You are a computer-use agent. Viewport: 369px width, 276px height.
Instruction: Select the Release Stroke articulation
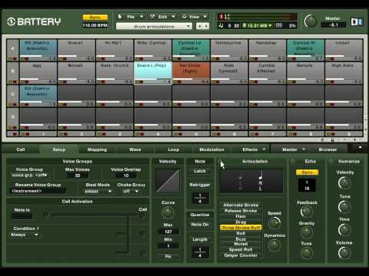click(x=241, y=211)
